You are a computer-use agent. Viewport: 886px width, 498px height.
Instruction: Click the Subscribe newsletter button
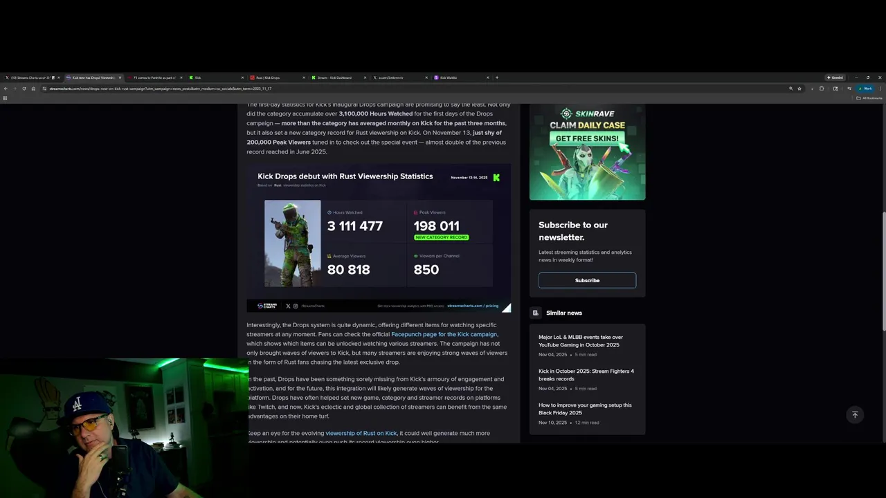point(587,280)
